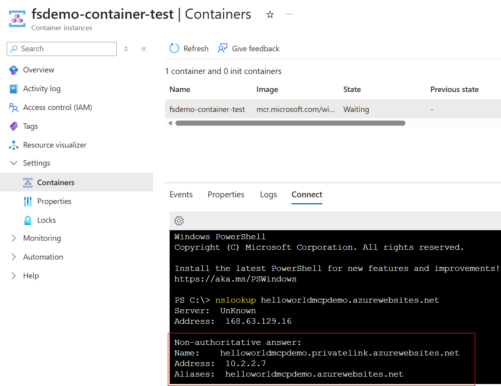
Task: Click the Containers menu item icon
Action: pyautogui.click(x=28, y=182)
